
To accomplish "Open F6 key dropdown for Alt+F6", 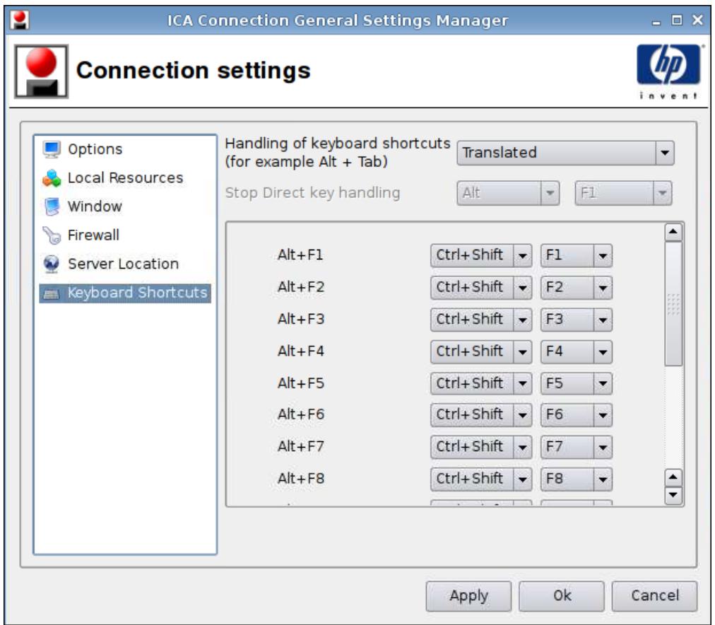I will click(577, 415).
